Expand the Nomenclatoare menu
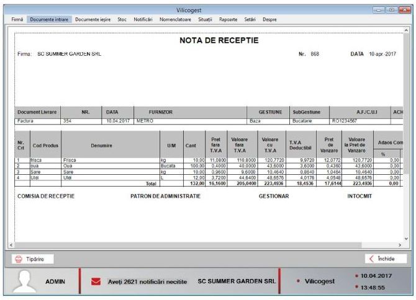The width and height of the screenshot is (416, 300). point(175,20)
